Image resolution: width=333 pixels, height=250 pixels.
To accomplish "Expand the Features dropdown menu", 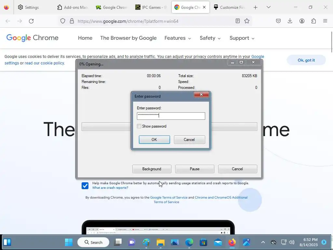I will pyautogui.click(x=178, y=38).
